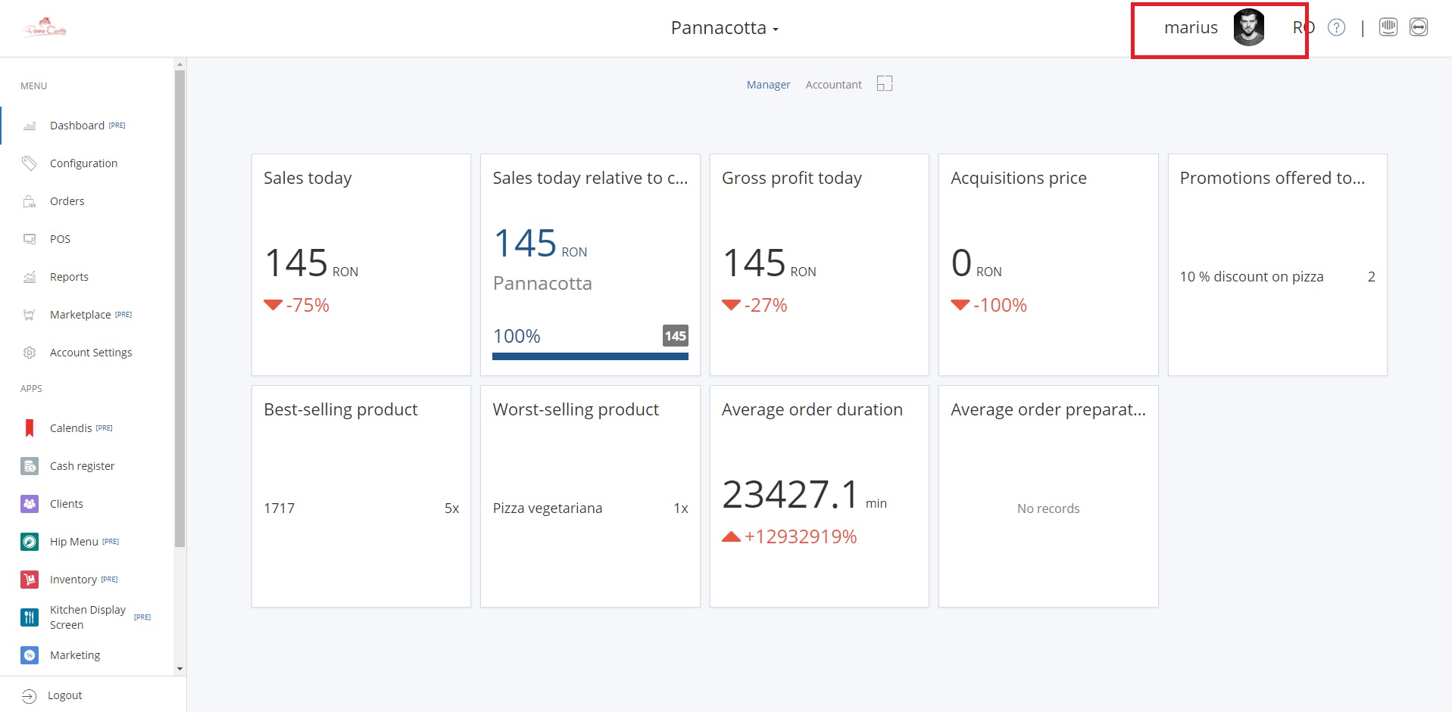This screenshot has height=712, width=1452.
Task: Open Account Settings in the menu
Action: pyautogui.click(x=90, y=353)
